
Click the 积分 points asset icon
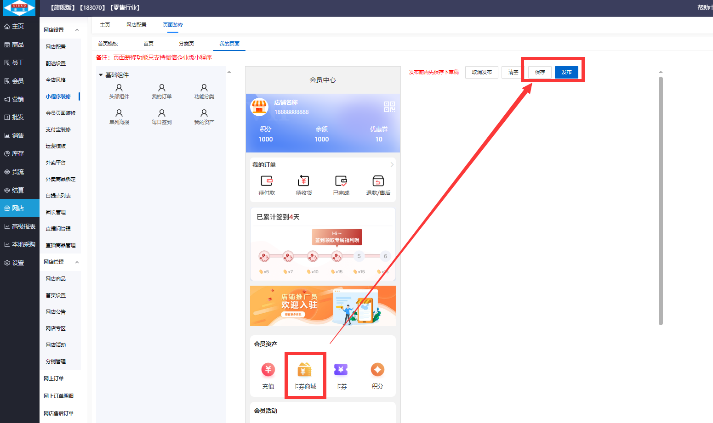click(377, 370)
